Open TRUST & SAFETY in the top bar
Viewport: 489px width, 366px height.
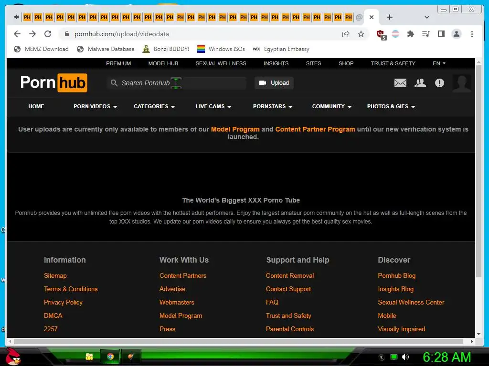pos(393,63)
